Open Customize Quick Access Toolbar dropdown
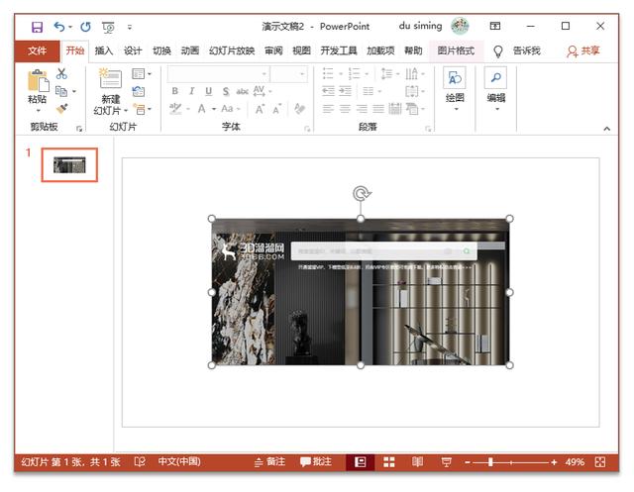 130,27
